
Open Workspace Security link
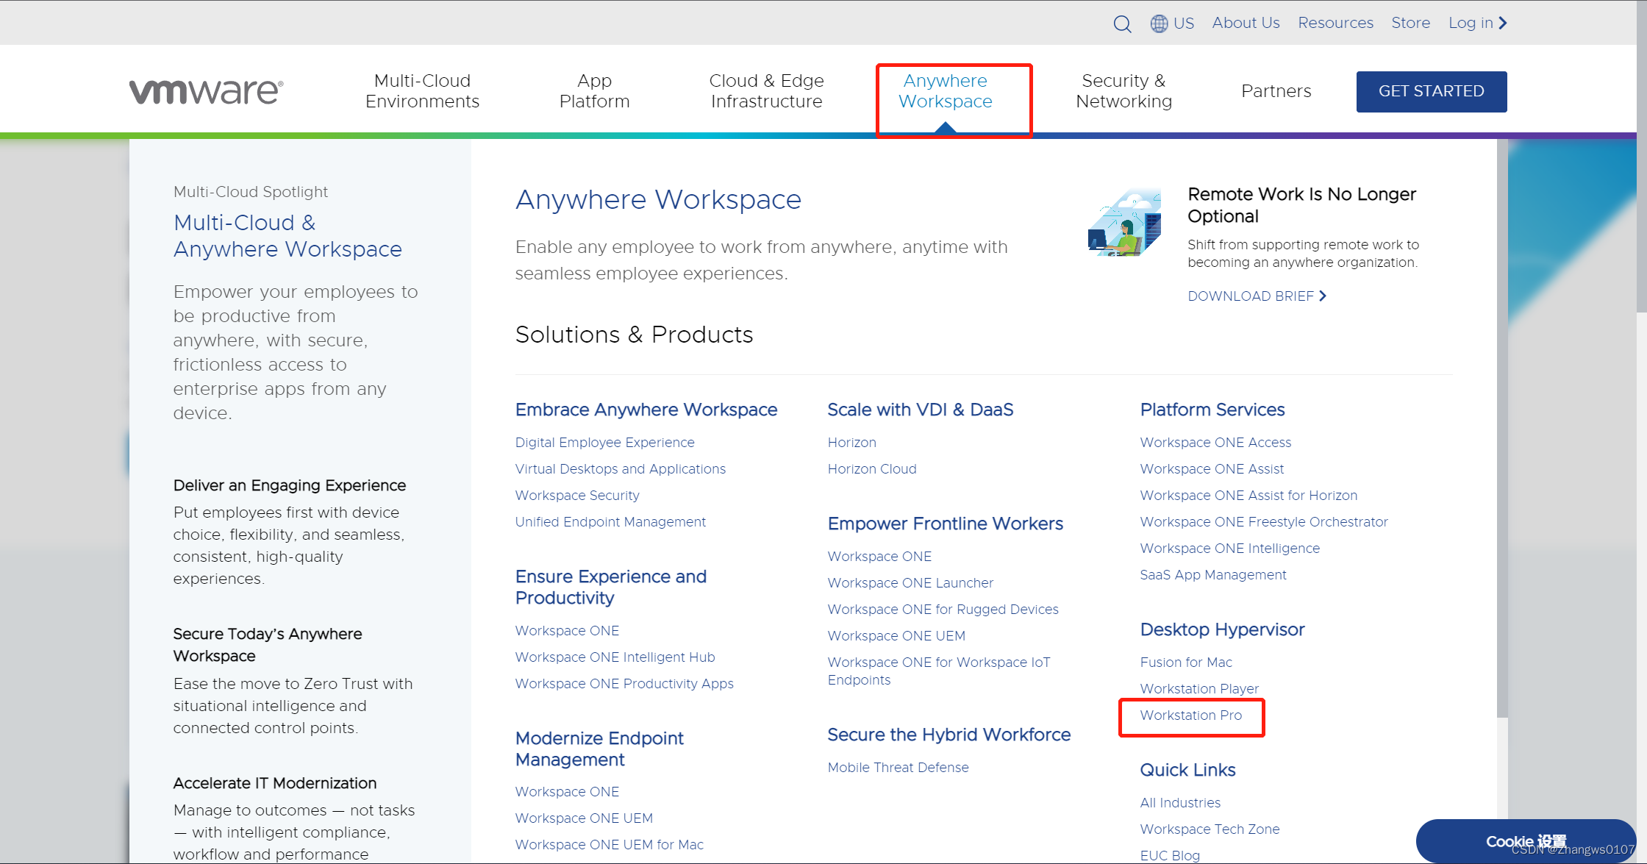[577, 495]
